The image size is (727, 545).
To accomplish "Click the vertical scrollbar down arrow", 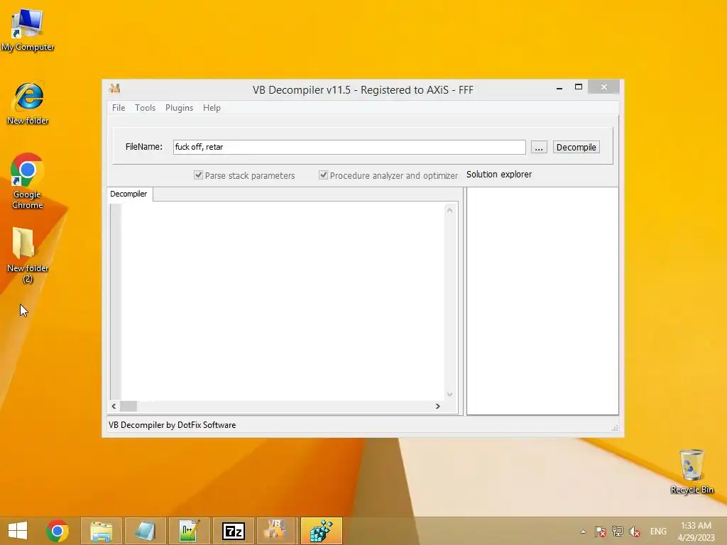I will pos(449,395).
